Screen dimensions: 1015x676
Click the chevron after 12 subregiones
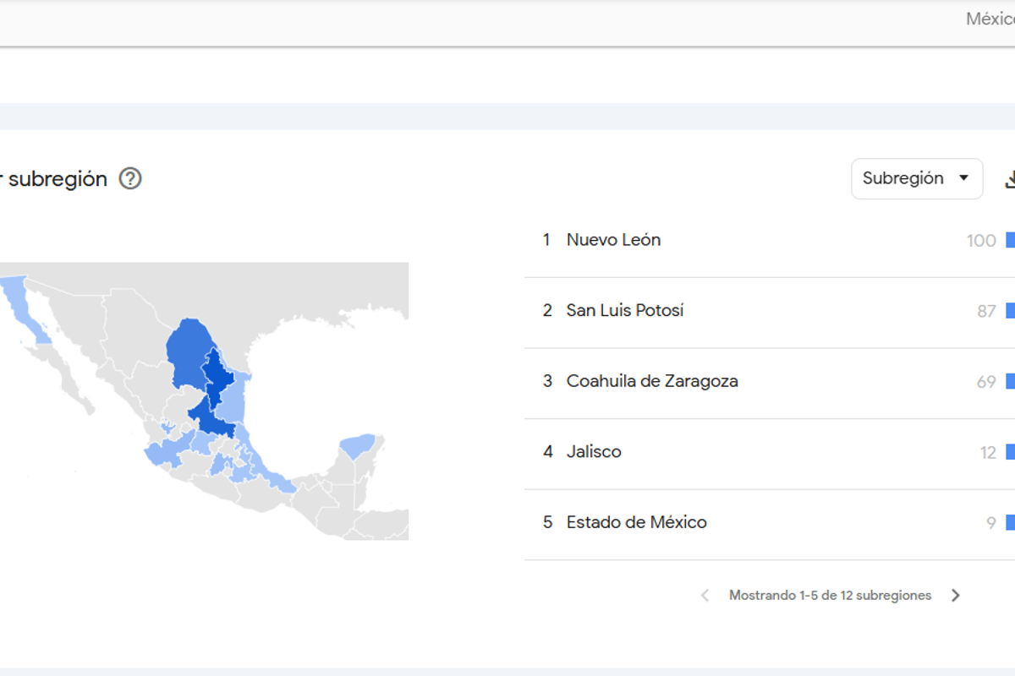coord(956,595)
